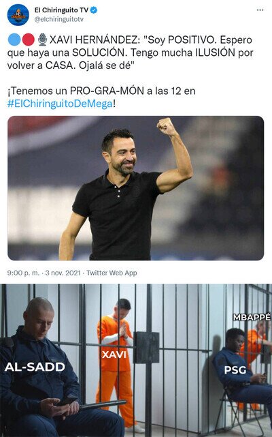Click the XAVI label on orange prisoner

point(114,355)
